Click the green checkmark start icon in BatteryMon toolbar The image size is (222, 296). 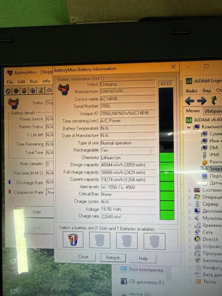(x=8, y=91)
